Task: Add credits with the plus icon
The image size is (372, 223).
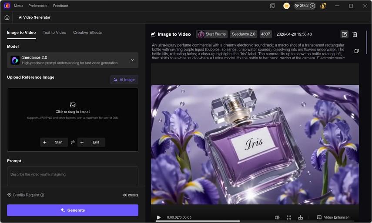Action: [x=312, y=6]
